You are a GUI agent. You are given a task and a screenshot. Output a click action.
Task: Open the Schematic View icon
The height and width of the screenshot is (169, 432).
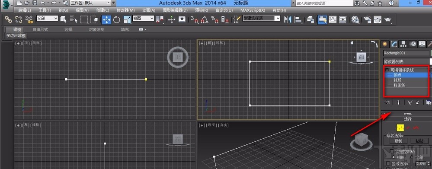pyautogui.click(x=343, y=19)
